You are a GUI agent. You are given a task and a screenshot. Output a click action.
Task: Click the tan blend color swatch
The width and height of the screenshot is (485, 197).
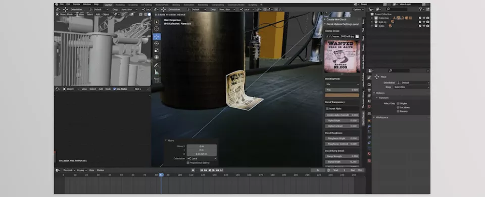(342, 95)
